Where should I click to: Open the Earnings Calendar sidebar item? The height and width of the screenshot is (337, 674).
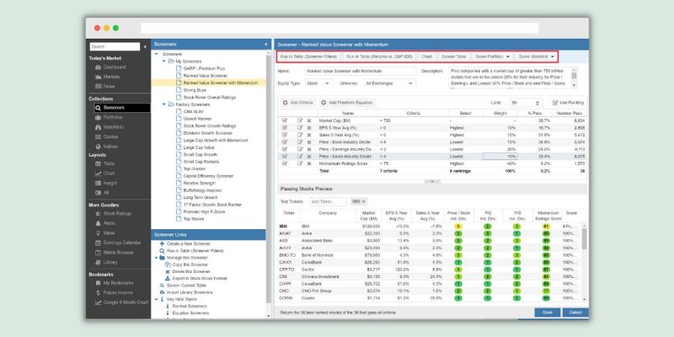120,221
